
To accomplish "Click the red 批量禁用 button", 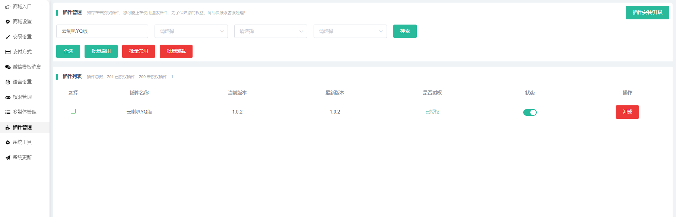I will pyautogui.click(x=139, y=51).
